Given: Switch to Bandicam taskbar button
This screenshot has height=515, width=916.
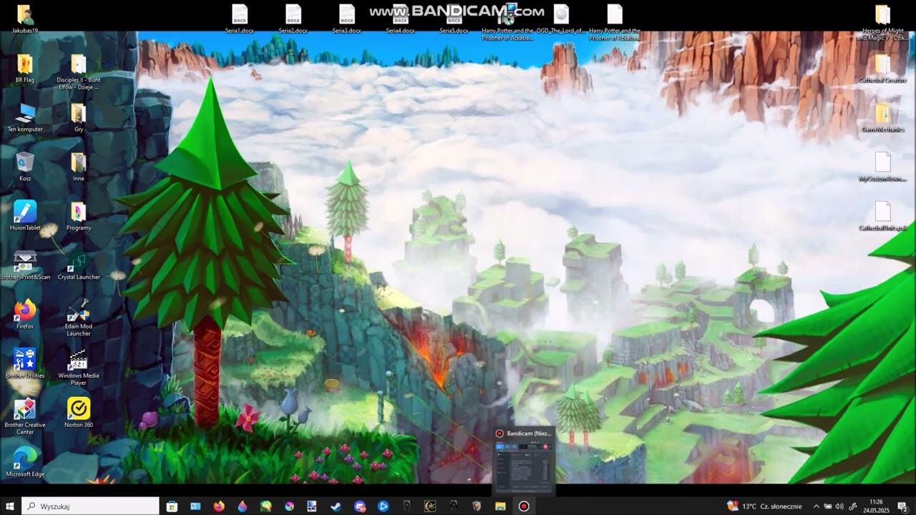Looking at the screenshot, I should click(524, 506).
